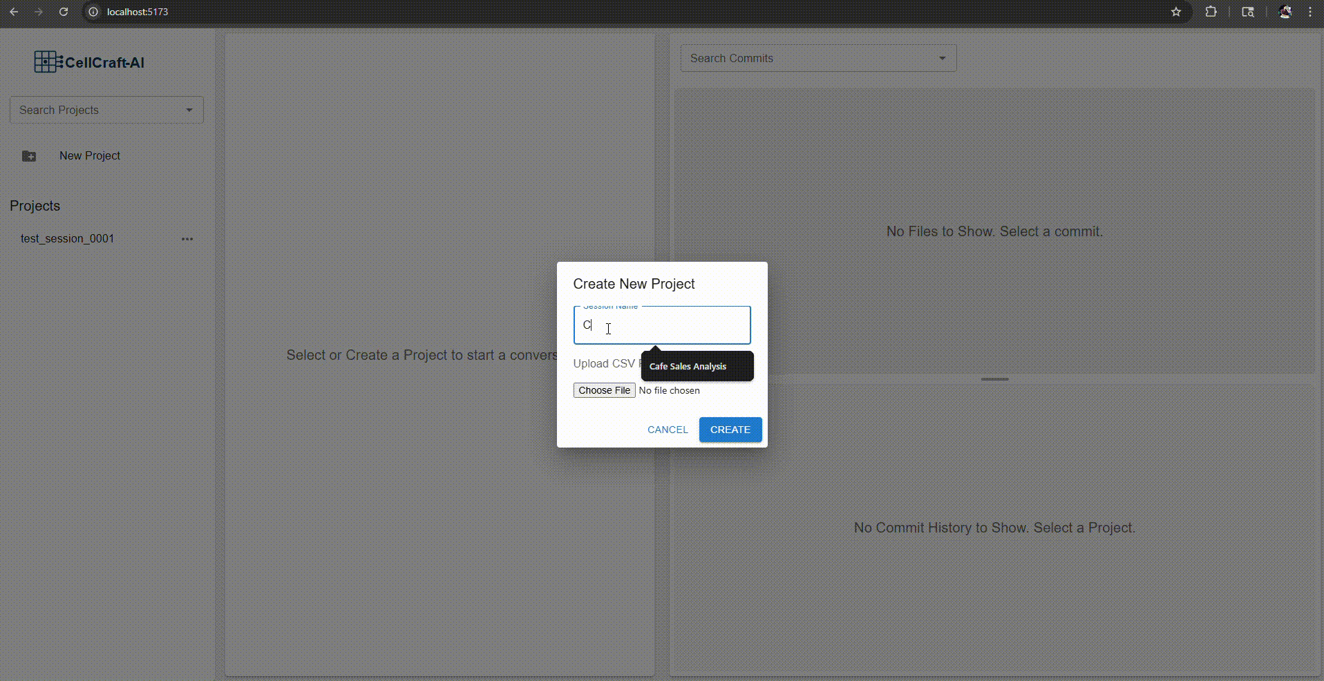The image size is (1324, 681).
Task: Click the CellCraft-AI grid logo
Action: pyautogui.click(x=48, y=62)
